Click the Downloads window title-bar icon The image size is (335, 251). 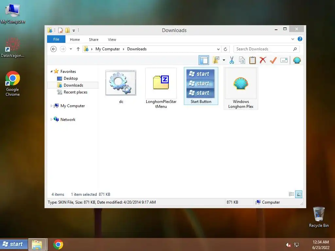click(x=50, y=30)
